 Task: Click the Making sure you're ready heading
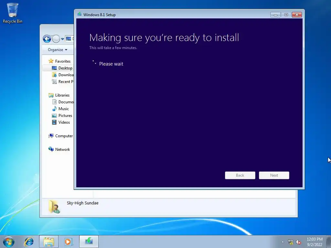click(x=164, y=38)
